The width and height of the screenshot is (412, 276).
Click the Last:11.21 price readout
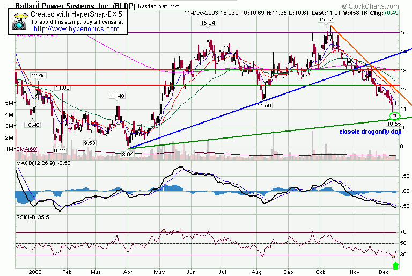click(326, 13)
